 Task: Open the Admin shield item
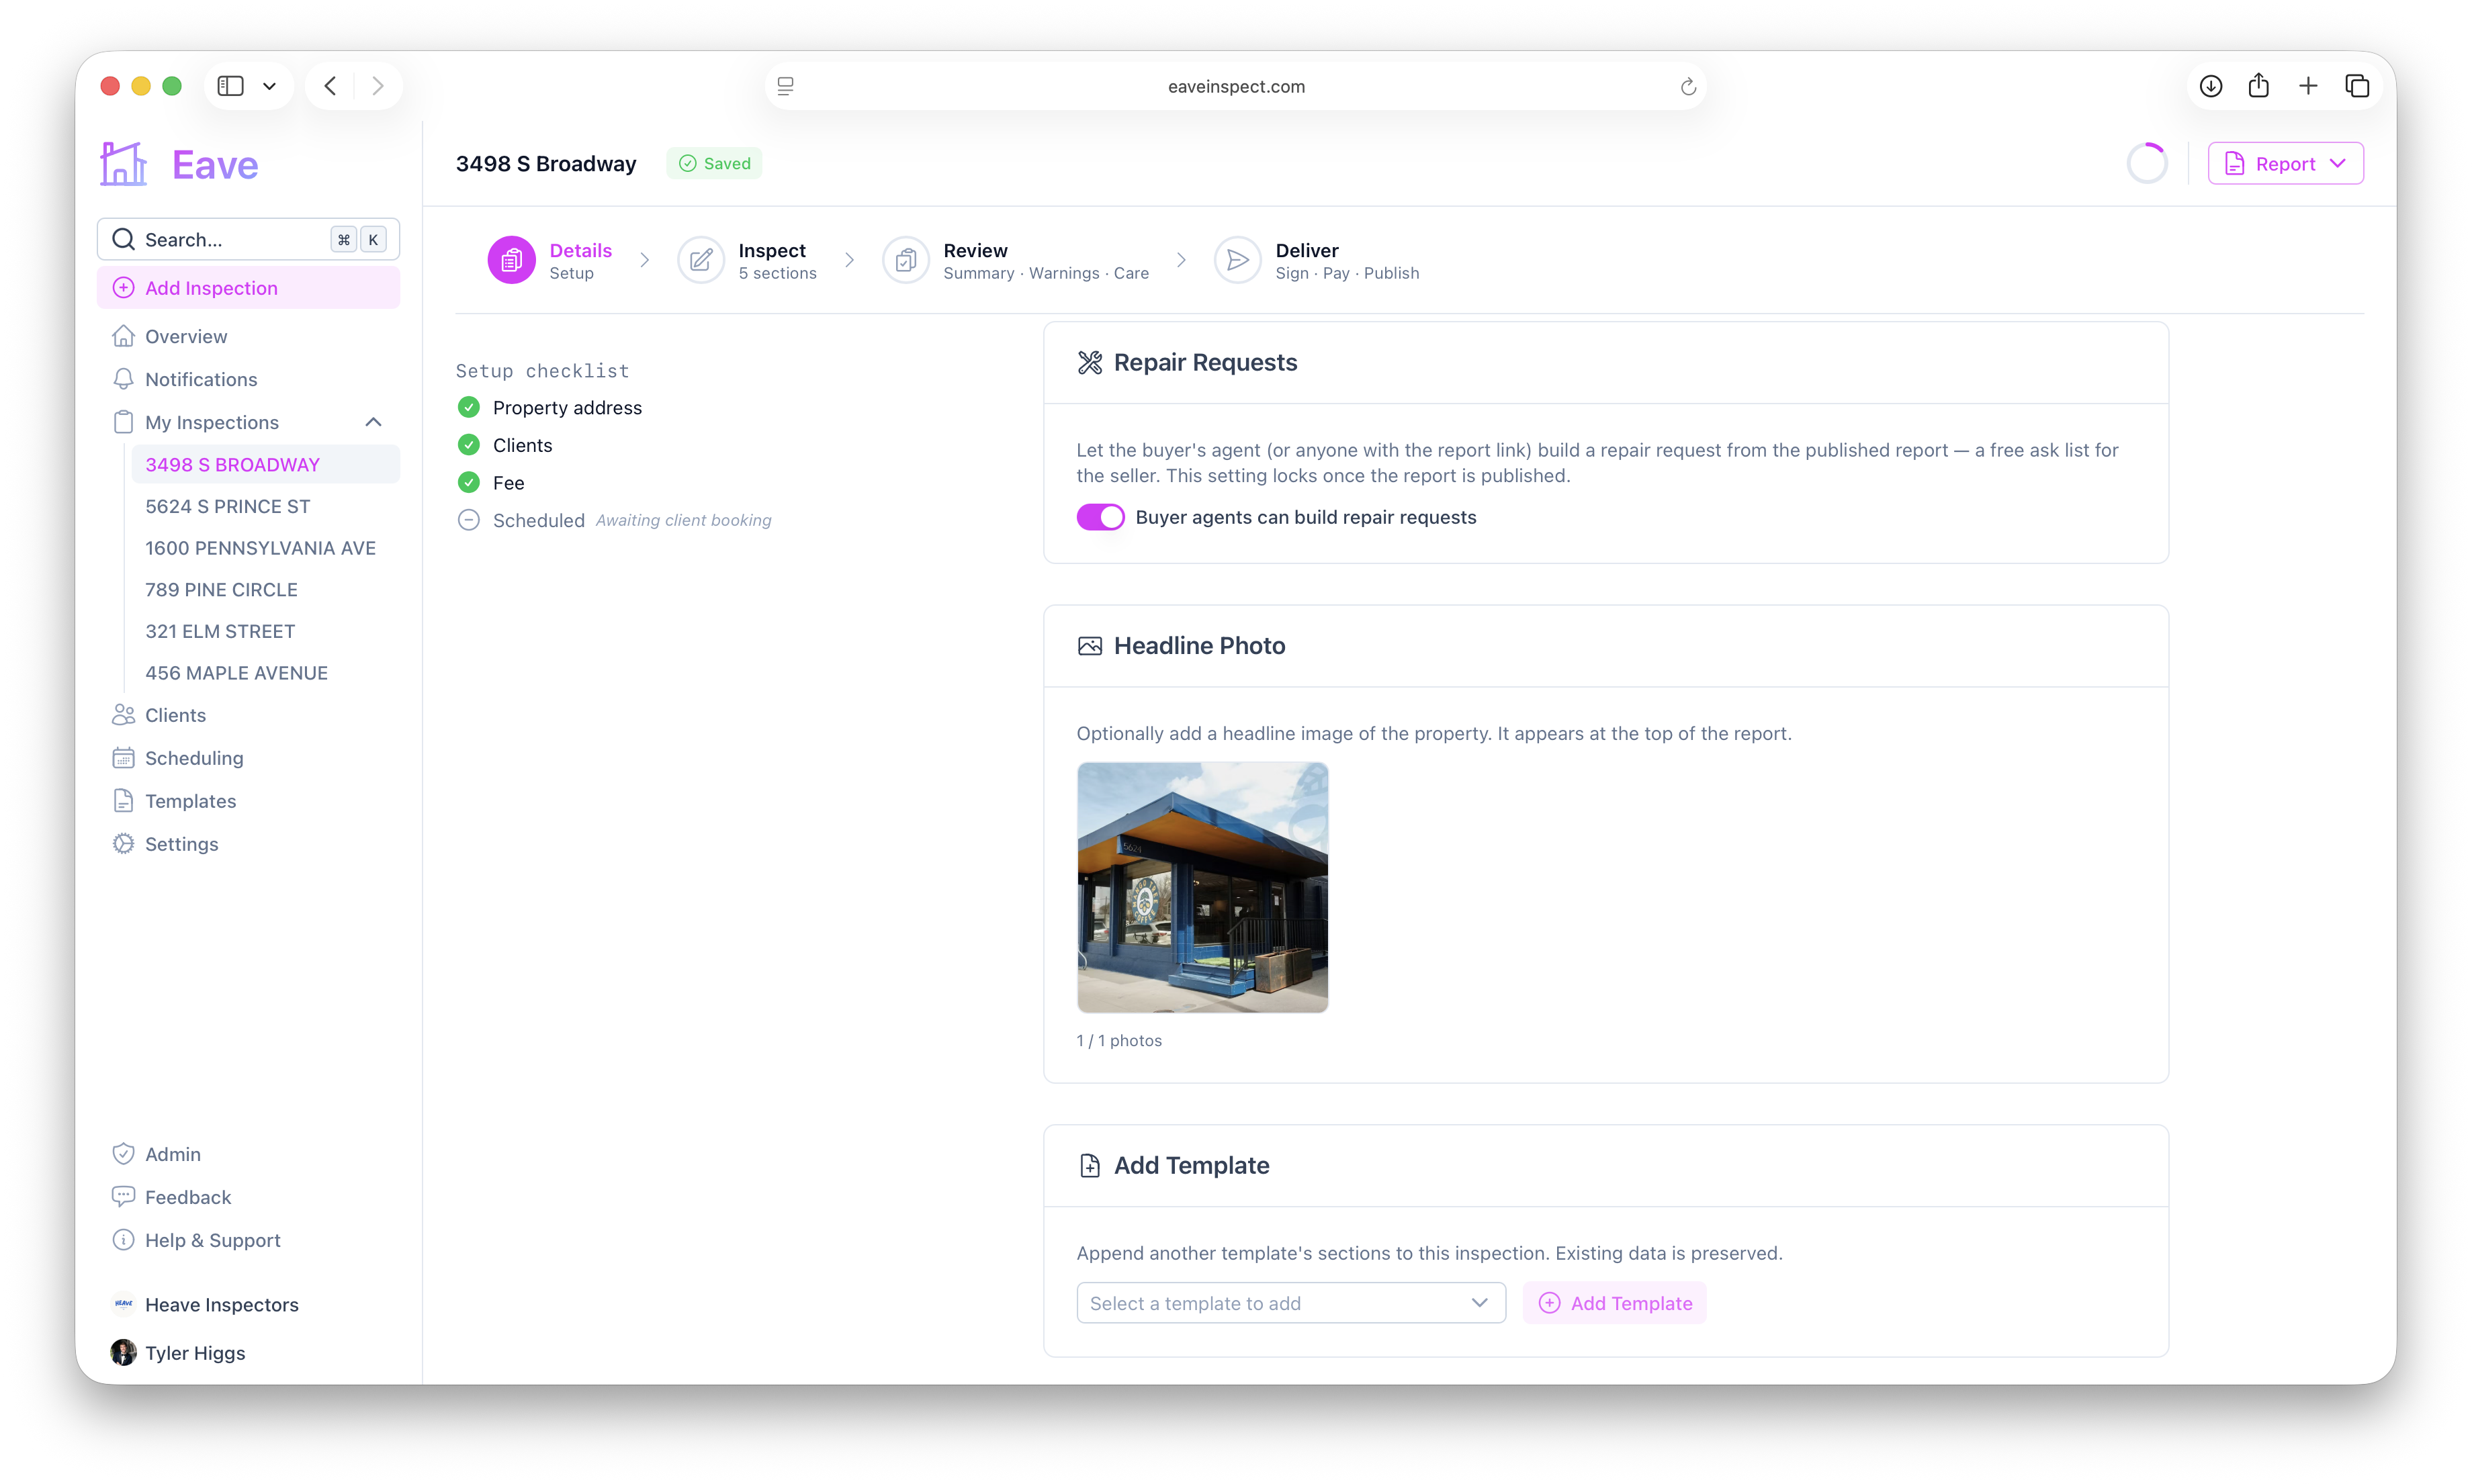pos(123,1154)
